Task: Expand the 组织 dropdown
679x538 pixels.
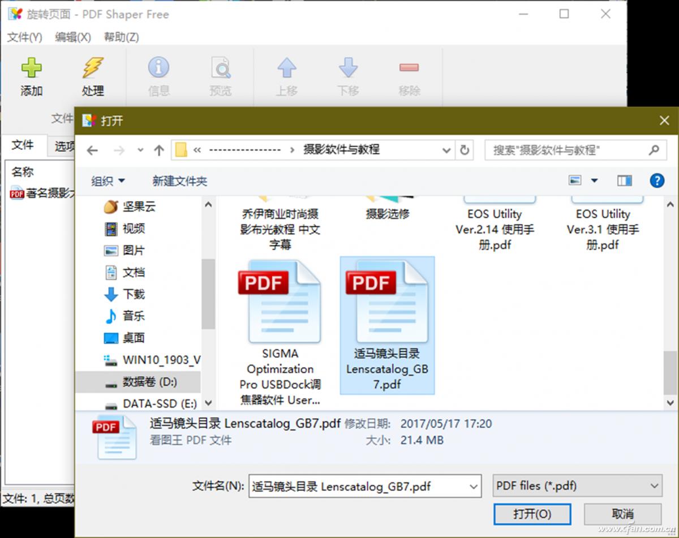Action: point(106,180)
